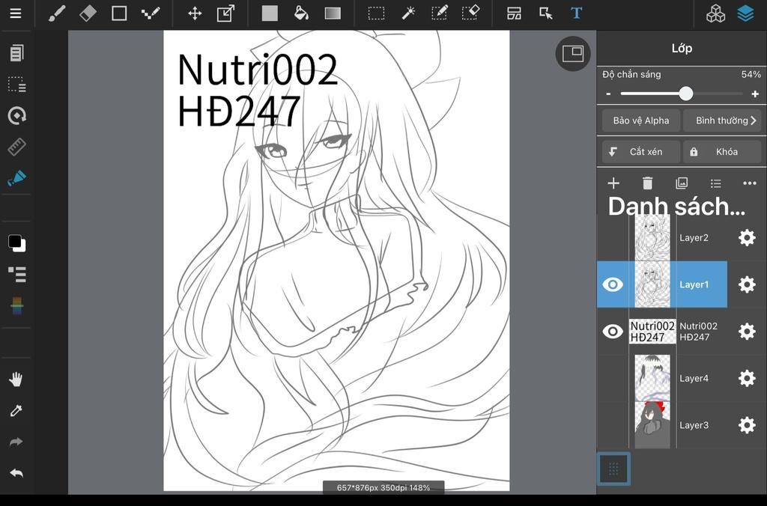Screen dimensions: 767x506
Task: Select the Move tool
Action: tap(195, 13)
